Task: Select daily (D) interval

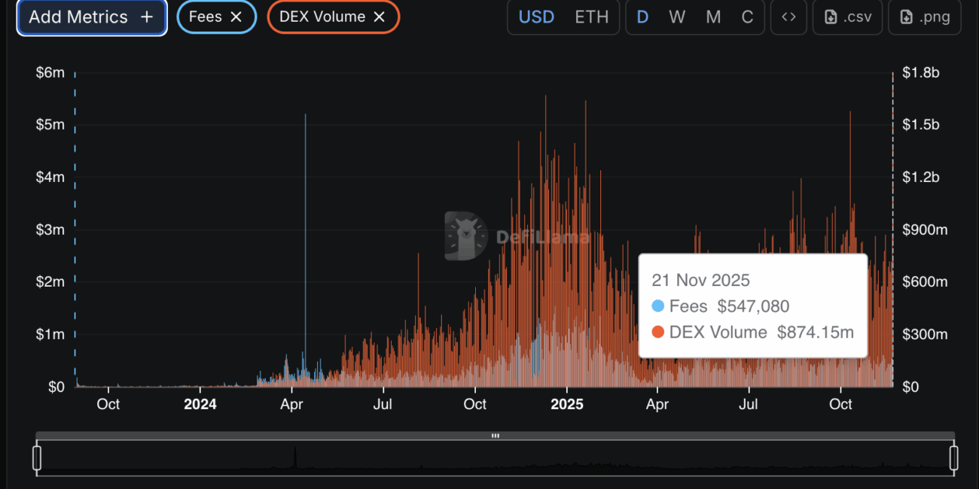Action: point(642,17)
